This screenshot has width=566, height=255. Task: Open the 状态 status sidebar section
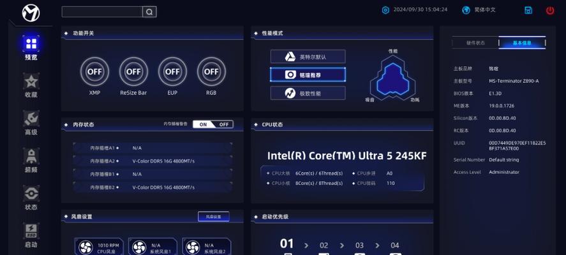[31, 198]
